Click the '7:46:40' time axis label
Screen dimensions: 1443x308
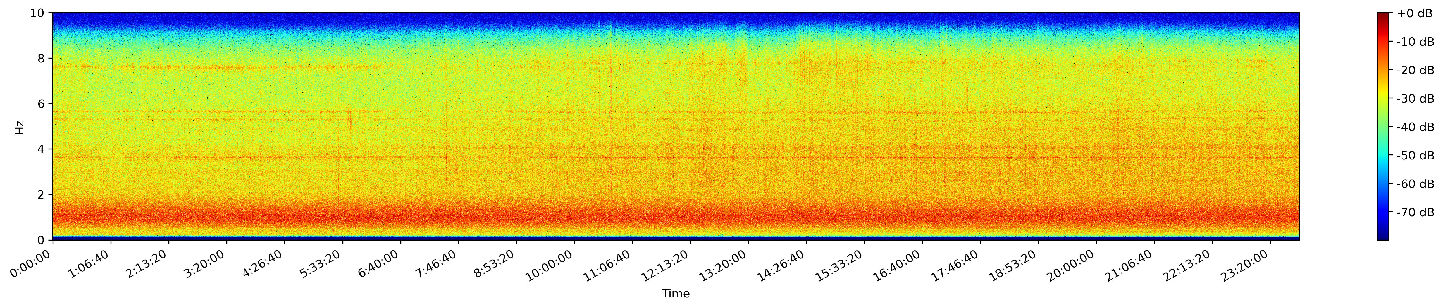click(x=438, y=263)
